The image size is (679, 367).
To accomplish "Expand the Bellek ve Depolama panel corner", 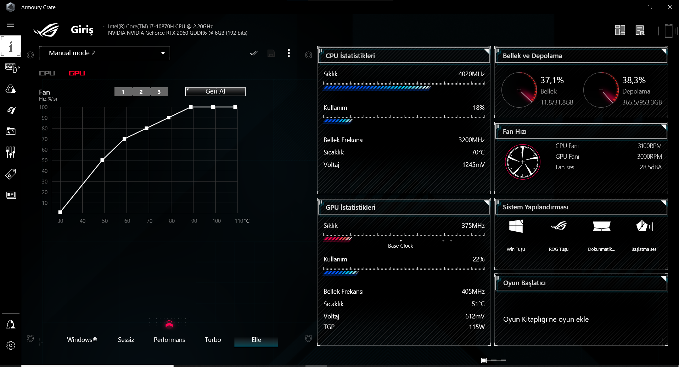I will pos(664,51).
